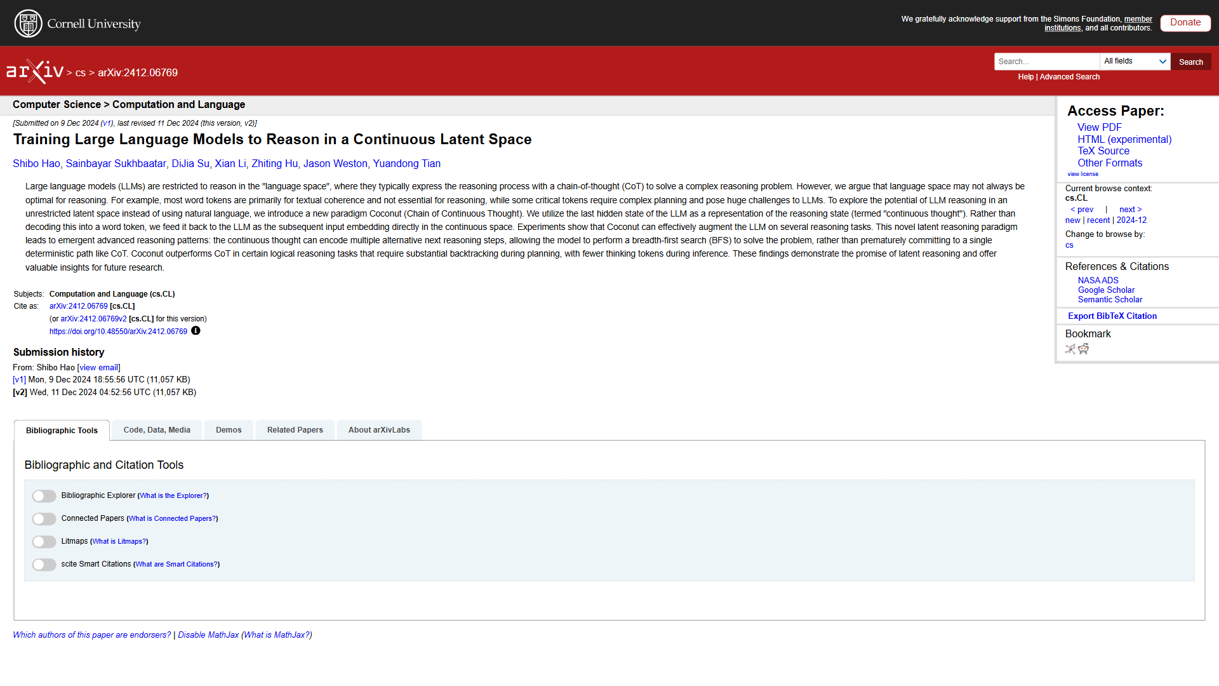Bookmark paper on Reddit icon
1219x686 pixels.
pos(1084,349)
